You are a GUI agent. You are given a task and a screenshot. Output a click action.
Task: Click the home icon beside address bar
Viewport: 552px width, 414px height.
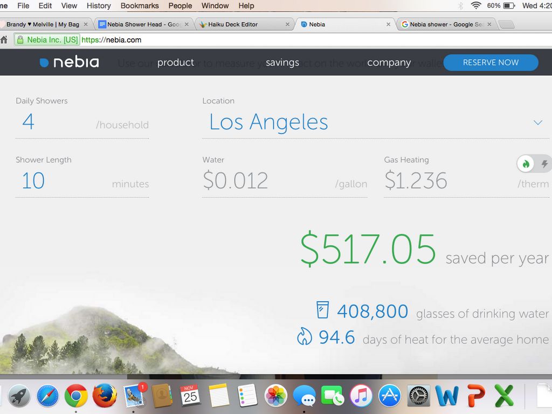(4, 39)
